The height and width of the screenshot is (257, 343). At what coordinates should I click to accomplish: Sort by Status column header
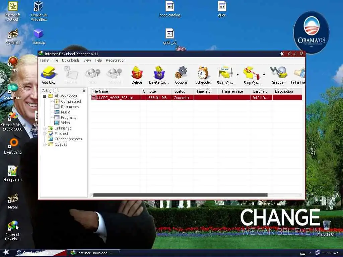(183, 91)
